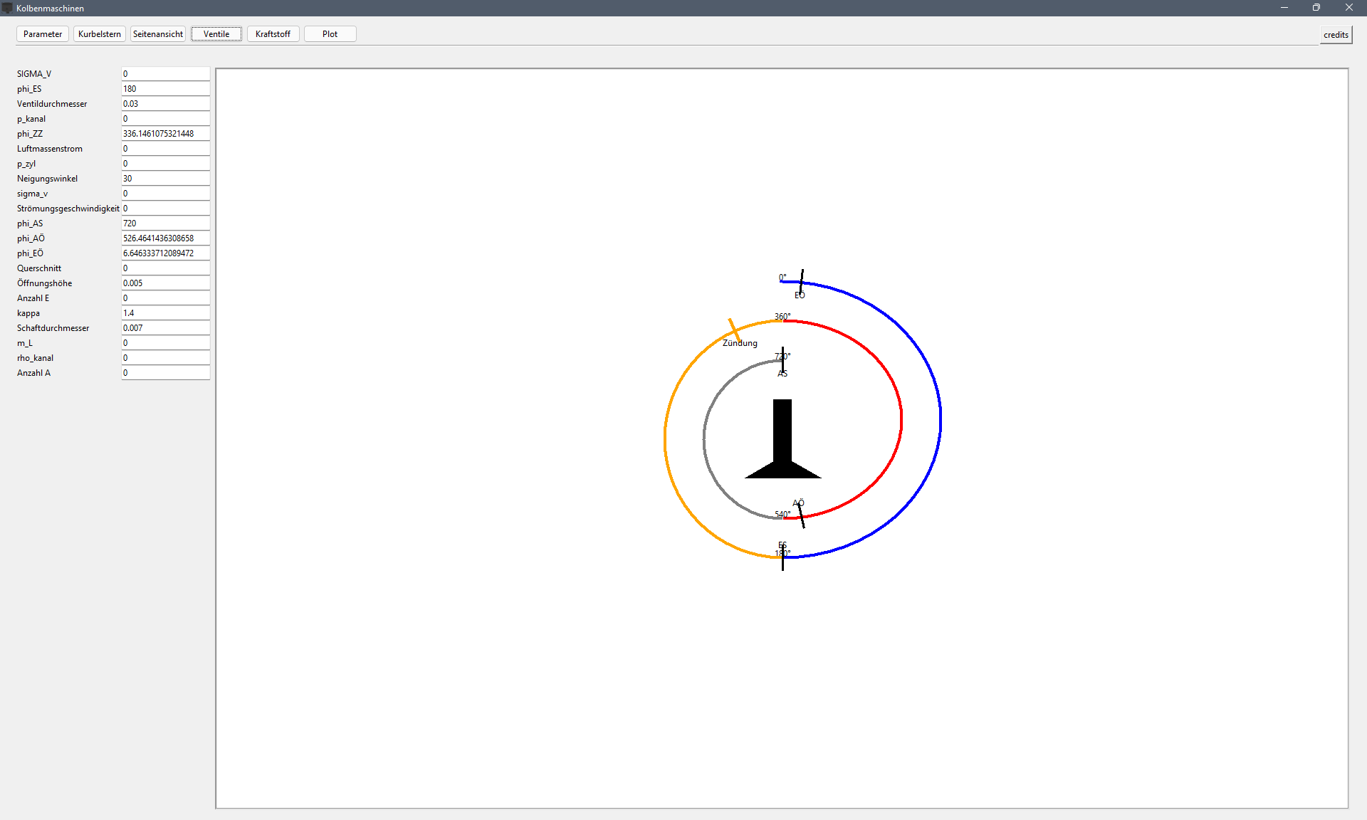The image size is (1367, 820).
Task: Open the Parameter tab
Action: [x=43, y=34]
